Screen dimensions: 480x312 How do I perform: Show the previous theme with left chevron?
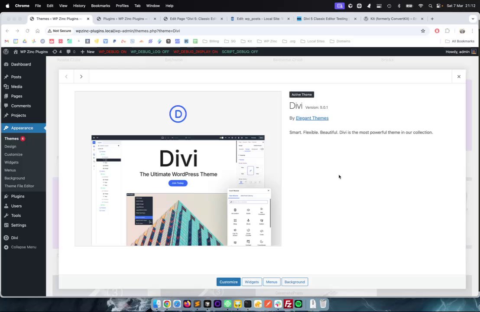(x=66, y=77)
